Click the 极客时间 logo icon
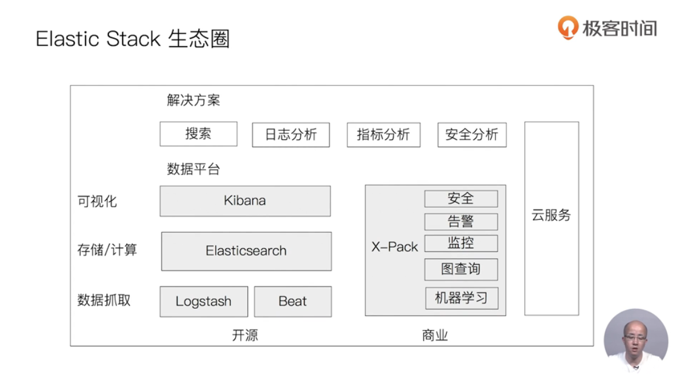The image size is (676, 381). click(x=569, y=27)
